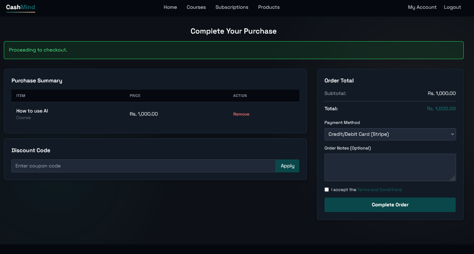The height and width of the screenshot is (254, 474).
Task: Click the resize handle of Order Notes
Action: (453, 178)
